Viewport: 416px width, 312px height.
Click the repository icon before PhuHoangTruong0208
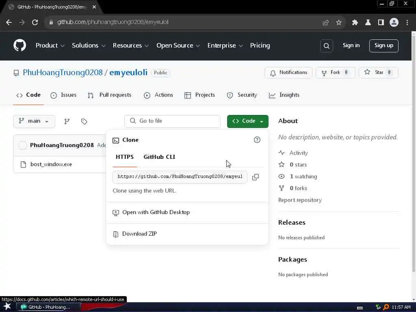(16, 73)
